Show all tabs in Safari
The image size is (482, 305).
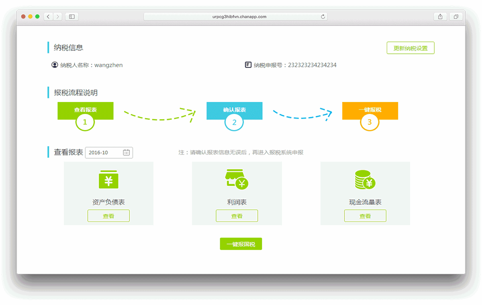point(456,16)
